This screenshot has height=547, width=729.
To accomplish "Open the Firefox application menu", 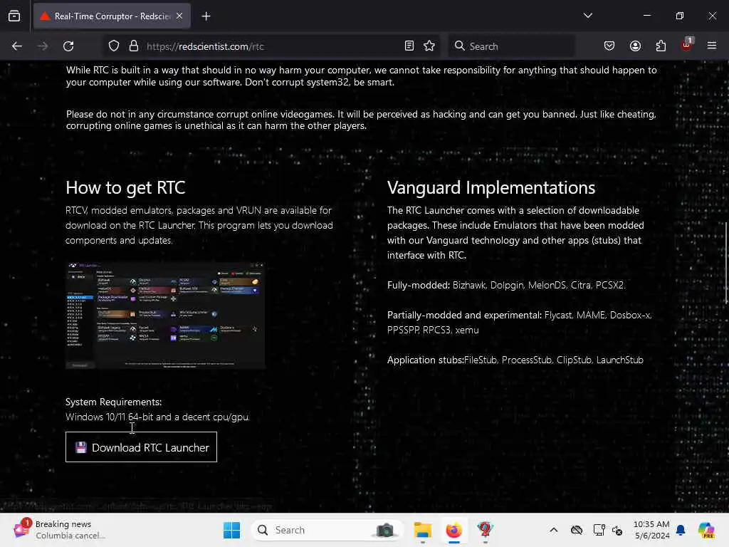I will coord(712,46).
